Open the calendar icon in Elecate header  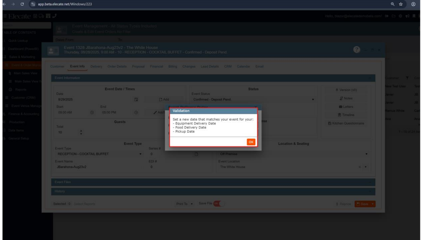click(x=35, y=16)
